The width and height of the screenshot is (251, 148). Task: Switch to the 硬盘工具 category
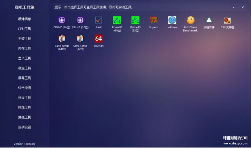tap(24, 68)
